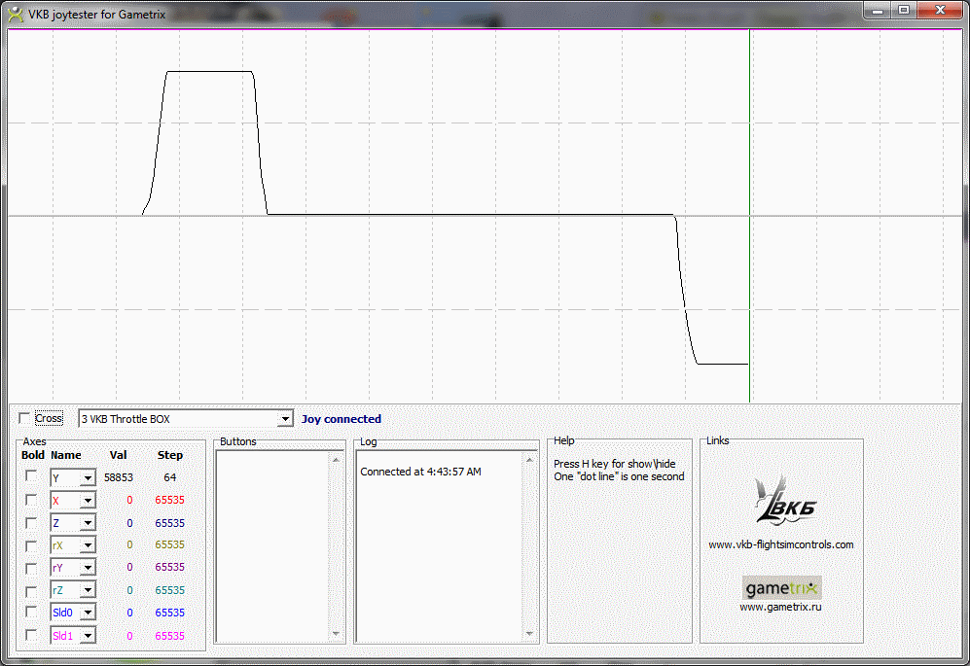
Task: Click 'Press H key for show\hide' help text
Action: (614, 464)
